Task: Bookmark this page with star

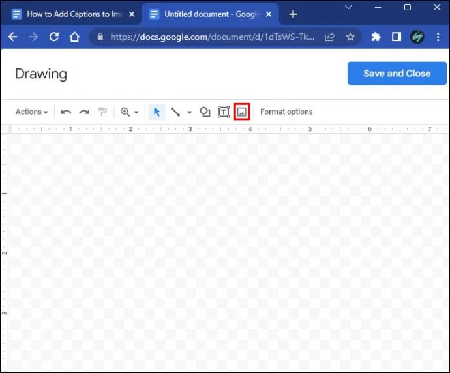Action: pyautogui.click(x=350, y=37)
